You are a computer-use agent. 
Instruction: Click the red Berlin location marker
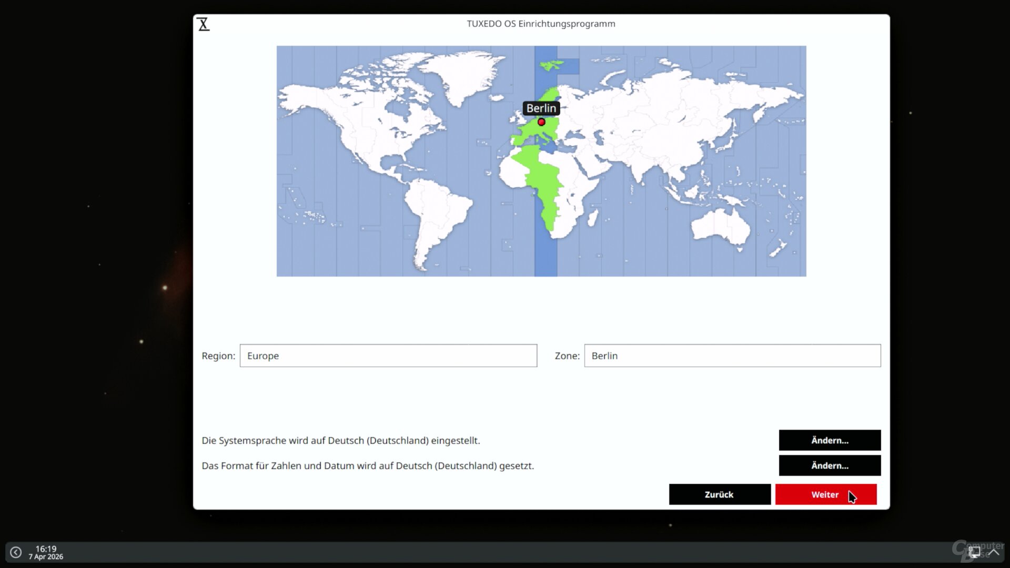coord(541,122)
